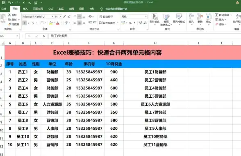Toggle align right in alignment group
This screenshot has height=156, width=241.
click(x=84, y=23)
